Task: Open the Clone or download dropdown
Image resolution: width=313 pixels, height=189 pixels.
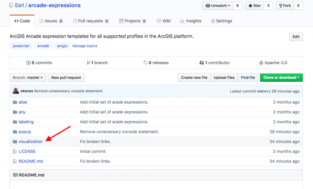Action: (x=281, y=78)
